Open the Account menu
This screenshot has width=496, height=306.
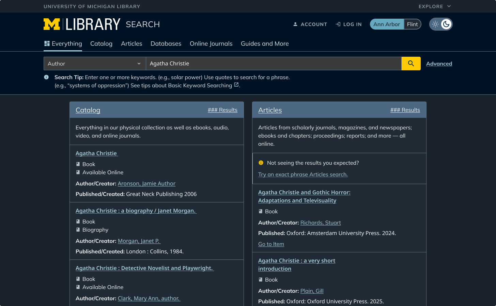(x=310, y=24)
